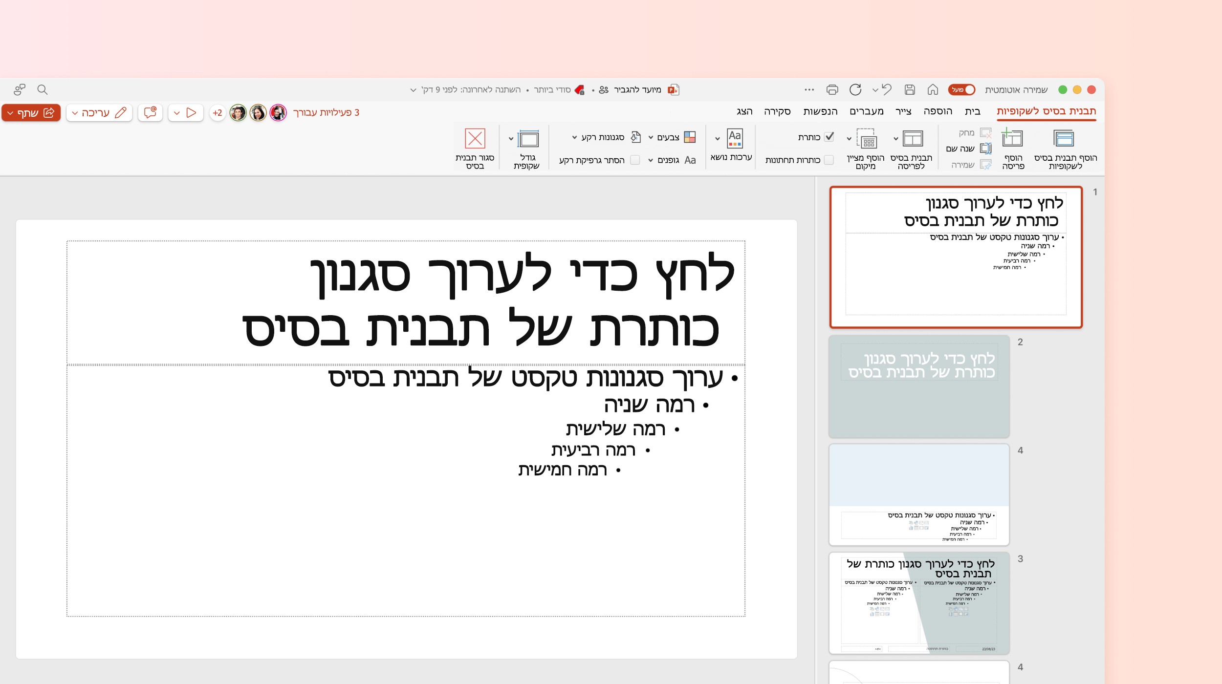Click the סגנונות רקע background styles icon
The height and width of the screenshot is (684, 1222).
[x=635, y=137]
